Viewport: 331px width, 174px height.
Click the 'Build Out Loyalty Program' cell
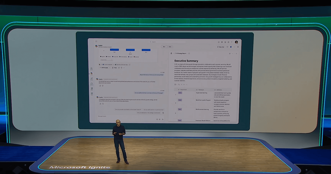[x=203, y=100]
